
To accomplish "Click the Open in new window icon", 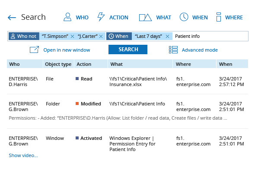I will click(34, 49).
